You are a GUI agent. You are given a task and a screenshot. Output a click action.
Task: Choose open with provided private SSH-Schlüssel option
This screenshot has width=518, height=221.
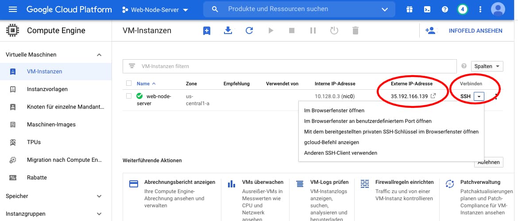[x=391, y=132]
